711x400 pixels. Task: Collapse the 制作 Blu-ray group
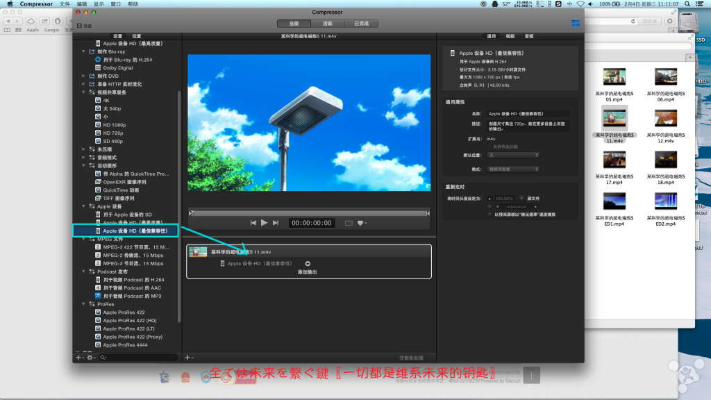84,51
